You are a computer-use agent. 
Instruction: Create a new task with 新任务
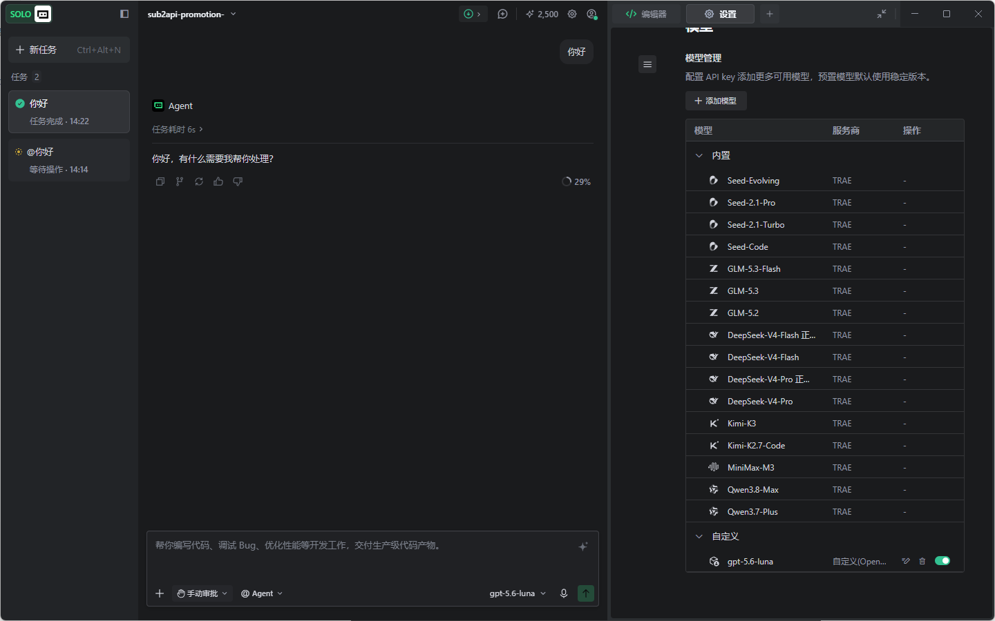click(69, 50)
